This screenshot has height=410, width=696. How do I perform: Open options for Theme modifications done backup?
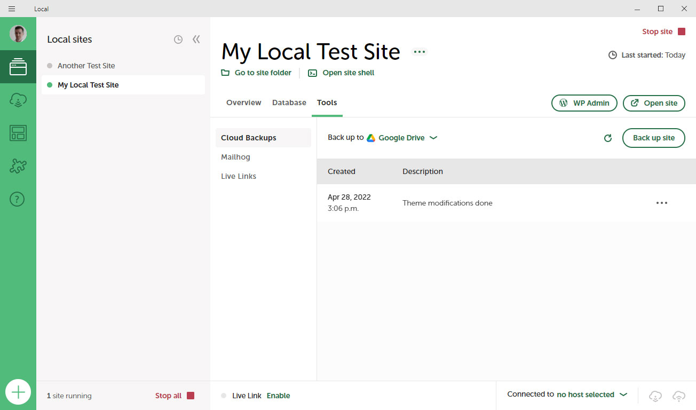point(662,203)
